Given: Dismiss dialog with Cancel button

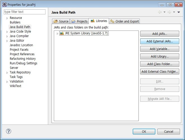Looking at the screenshot, I should tap(168, 132).
